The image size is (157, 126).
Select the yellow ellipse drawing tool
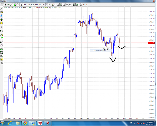click(2, 23)
